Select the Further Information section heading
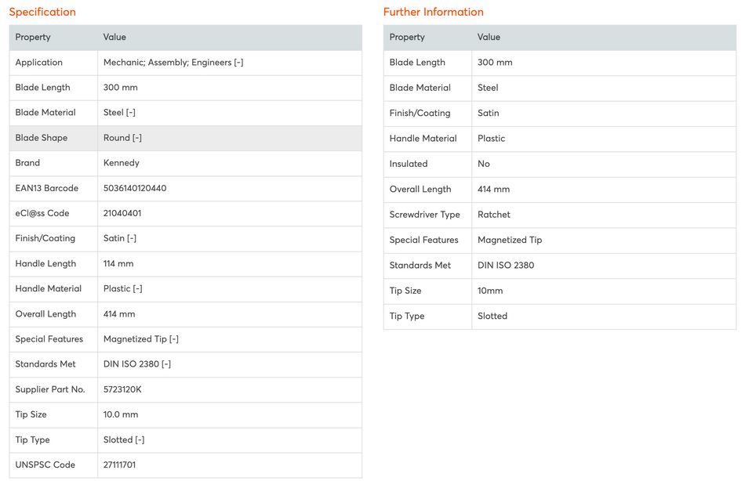 [x=433, y=12]
